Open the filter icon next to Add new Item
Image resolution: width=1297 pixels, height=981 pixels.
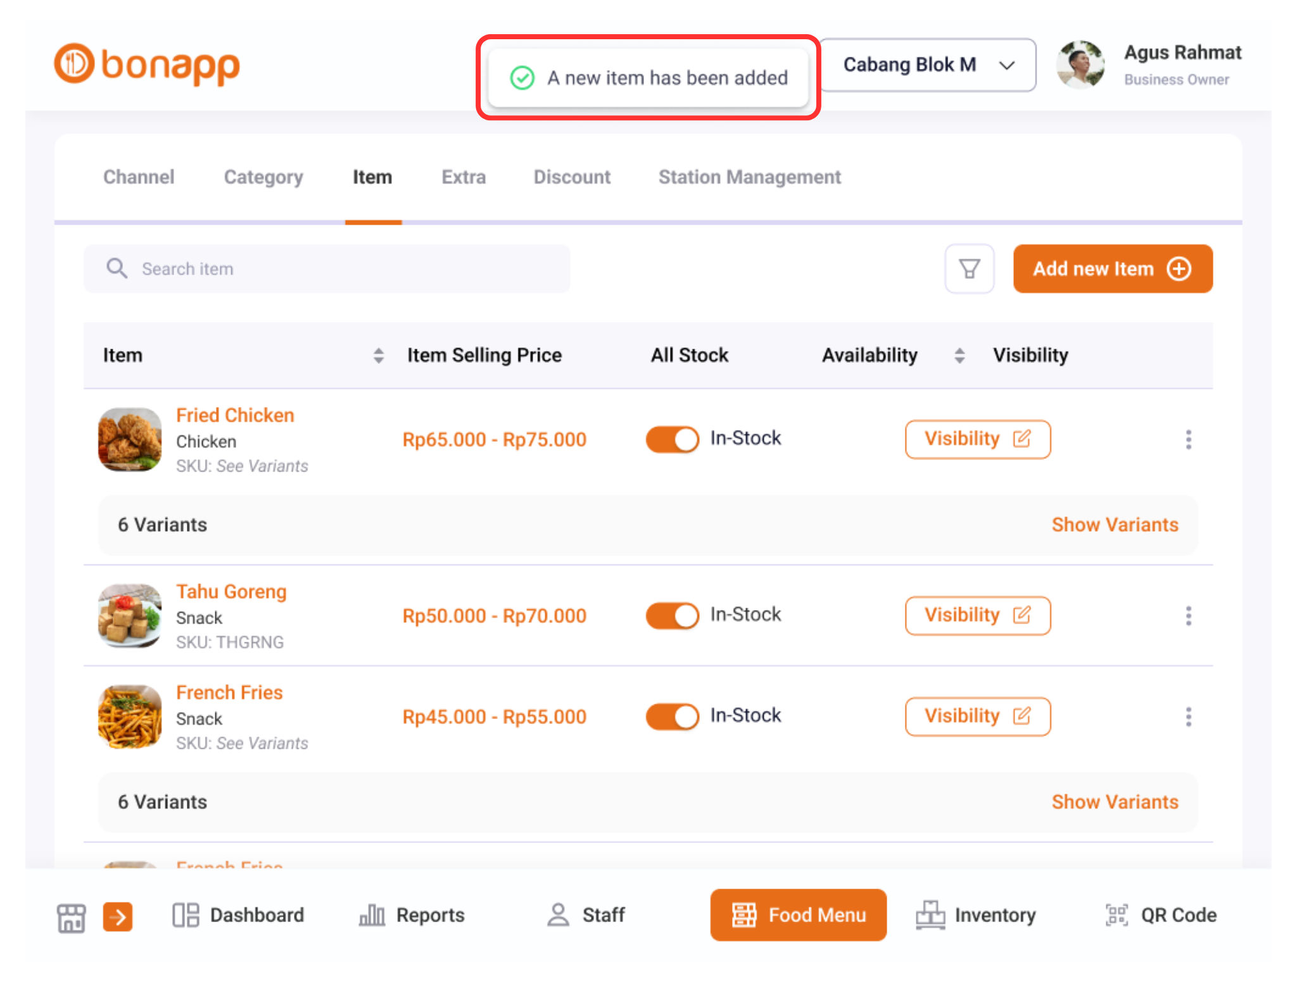(970, 268)
